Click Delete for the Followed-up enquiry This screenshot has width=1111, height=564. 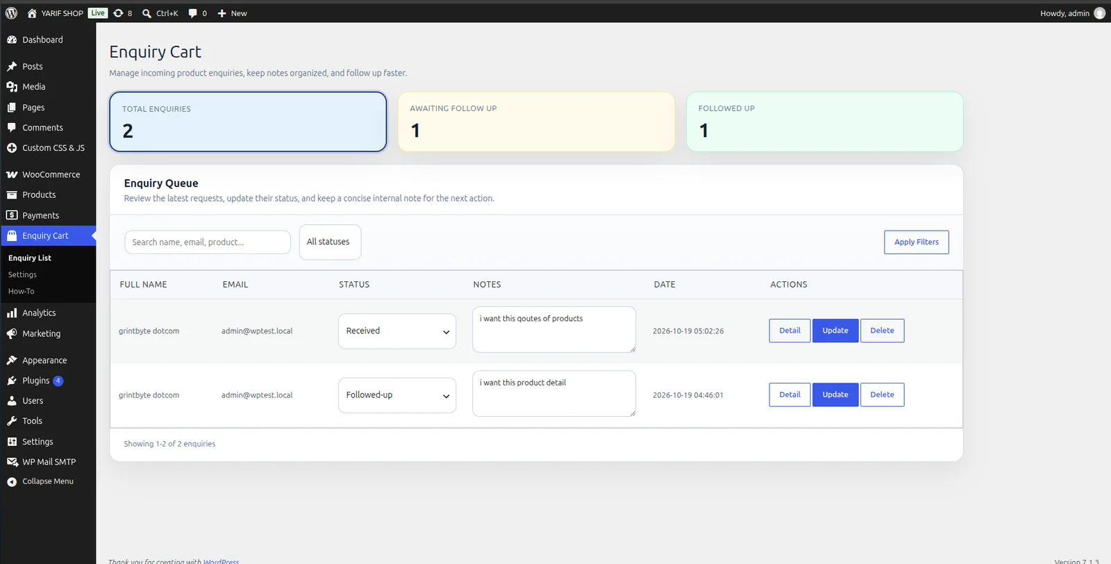coord(882,395)
